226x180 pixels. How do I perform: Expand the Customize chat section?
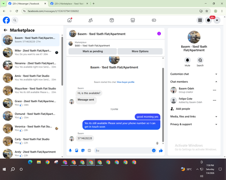pos(194,74)
